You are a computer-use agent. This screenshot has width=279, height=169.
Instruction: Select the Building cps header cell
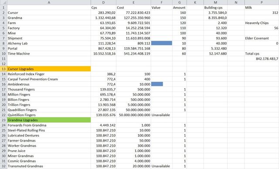[215, 7]
